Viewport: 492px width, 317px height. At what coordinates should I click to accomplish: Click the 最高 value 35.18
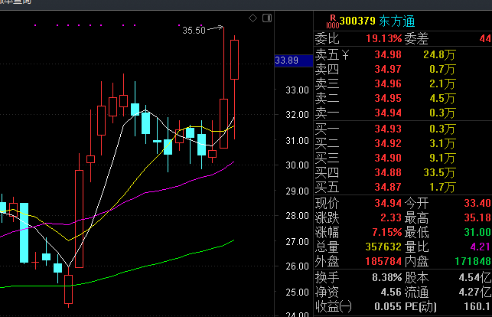(477, 217)
